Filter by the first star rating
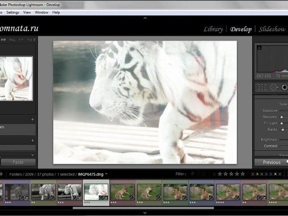 [220, 174]
